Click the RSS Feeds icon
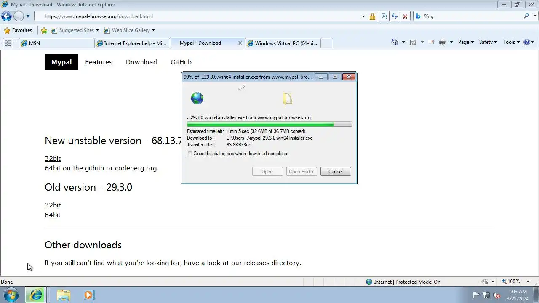This screenshot has height=303, width=539. (x=413, y=42)
